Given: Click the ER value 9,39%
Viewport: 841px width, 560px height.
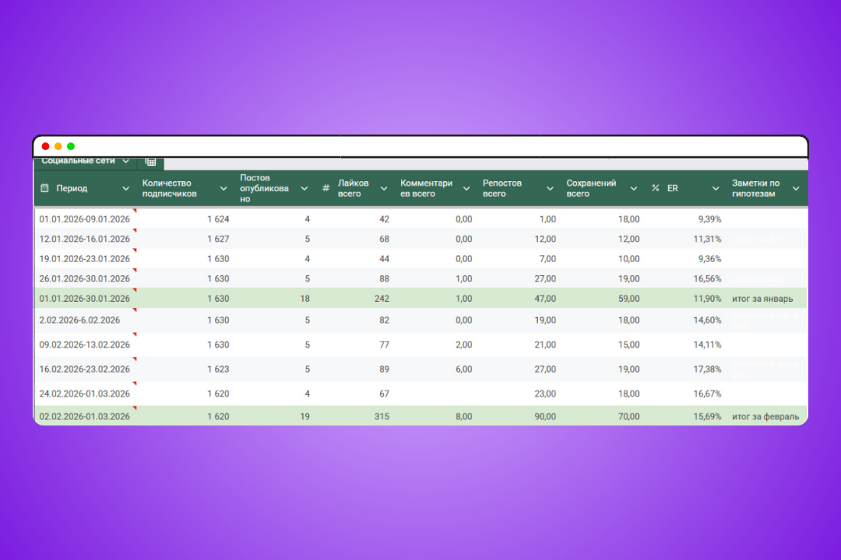Looking at the screenshot, I should pyautogui.click(x=709, y=219).
